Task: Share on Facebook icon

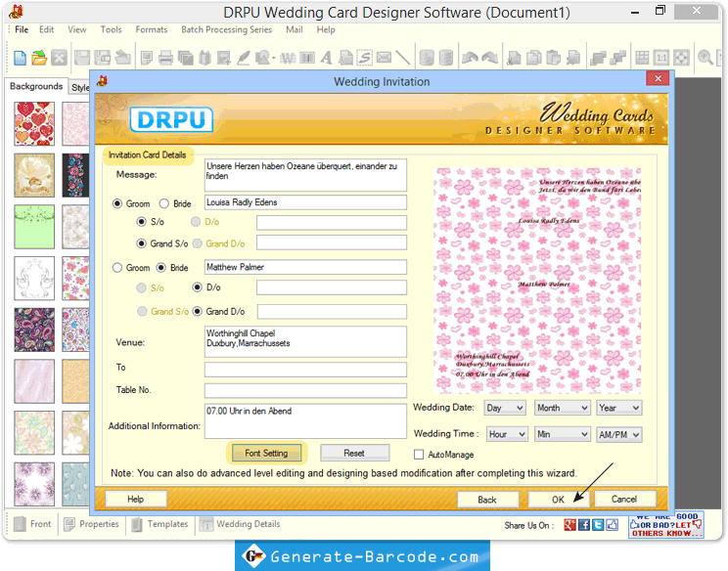Action: tap(584, 525)
